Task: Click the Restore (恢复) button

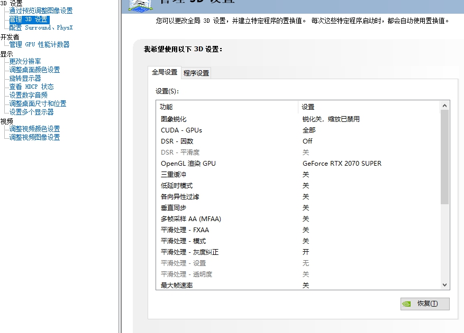Action: pos(425,304)
